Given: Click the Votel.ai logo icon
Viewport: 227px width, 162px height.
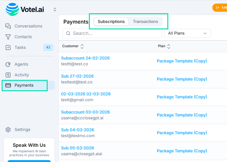Looking at the screenshot, I should (13, 9).
